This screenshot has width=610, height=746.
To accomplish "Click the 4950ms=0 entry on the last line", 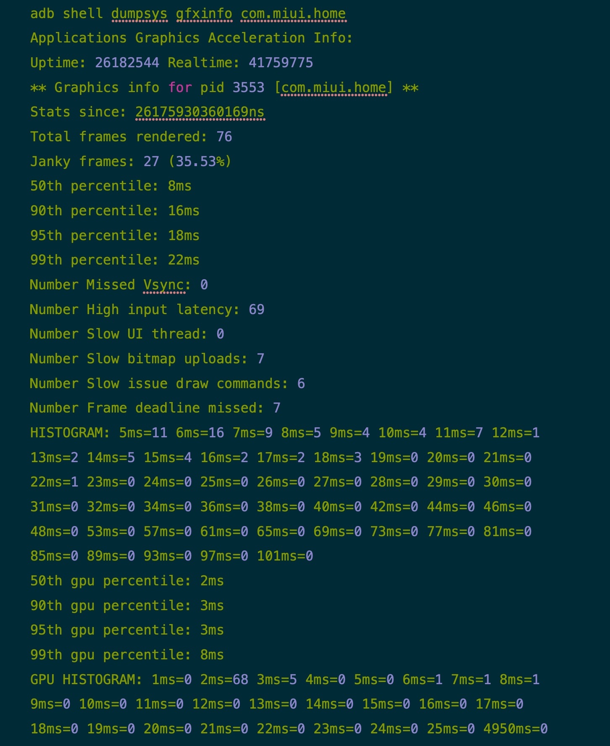I will 515,729.
